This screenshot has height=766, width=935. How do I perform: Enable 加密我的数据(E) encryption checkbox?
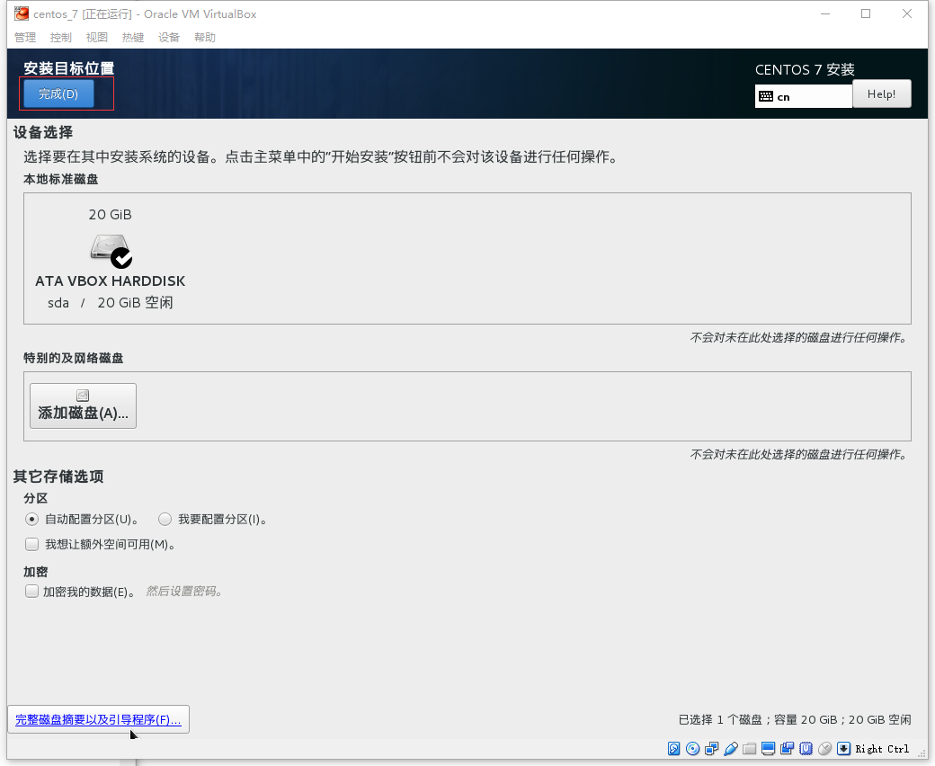coord(31,592)
